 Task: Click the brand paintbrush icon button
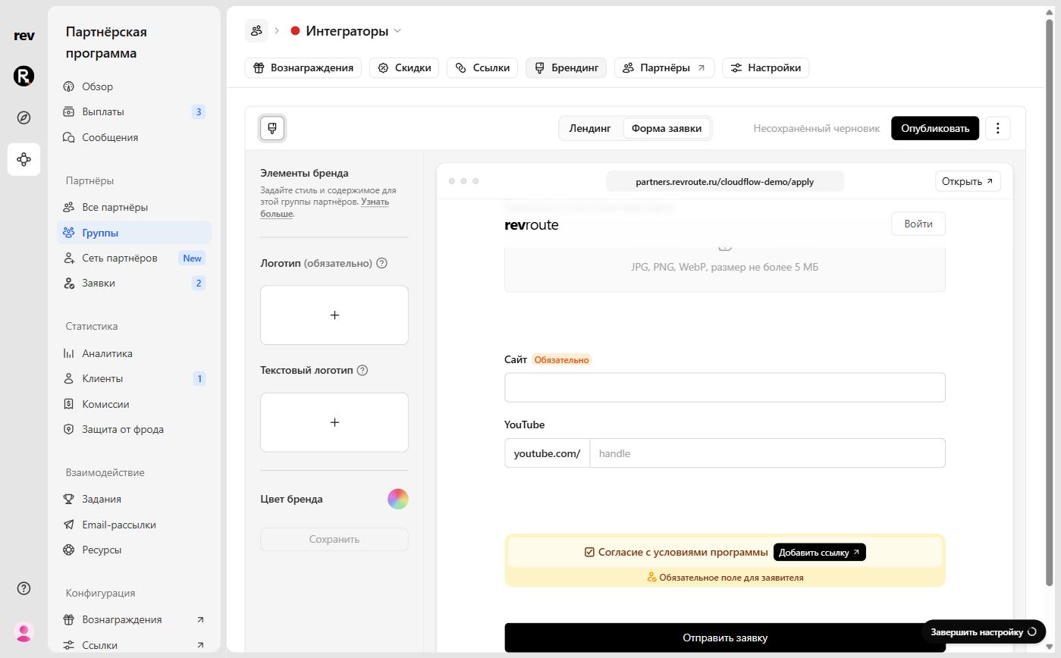[272, 128]
